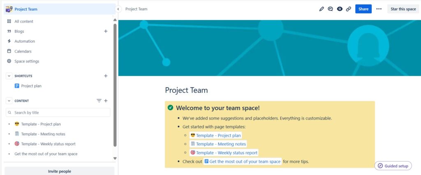This screenshot has height=175, width=421.
Task: Create a new blog with plus icon
Action: tap(106, 31)
